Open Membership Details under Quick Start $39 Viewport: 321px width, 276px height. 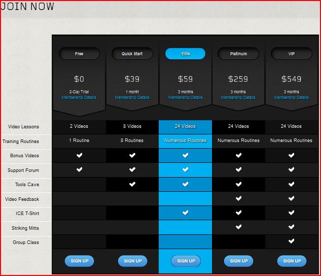pos(132,97)
